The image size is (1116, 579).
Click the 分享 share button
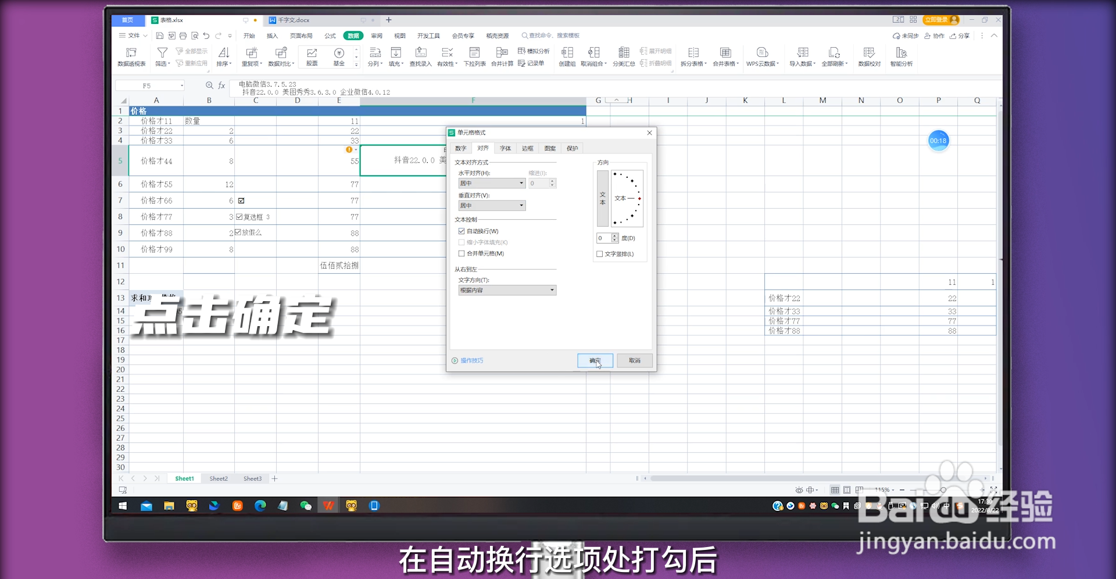960,36
